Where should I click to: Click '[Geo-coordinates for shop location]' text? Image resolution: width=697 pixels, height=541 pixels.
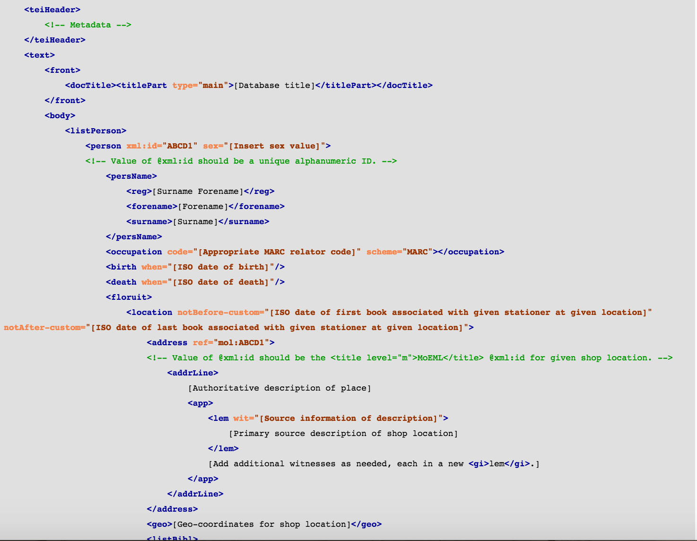pyautogui.click(x=262, y=524)
